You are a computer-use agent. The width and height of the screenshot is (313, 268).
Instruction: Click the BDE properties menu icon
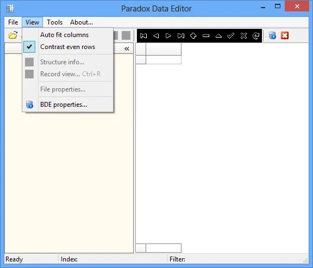click(29, 105)
